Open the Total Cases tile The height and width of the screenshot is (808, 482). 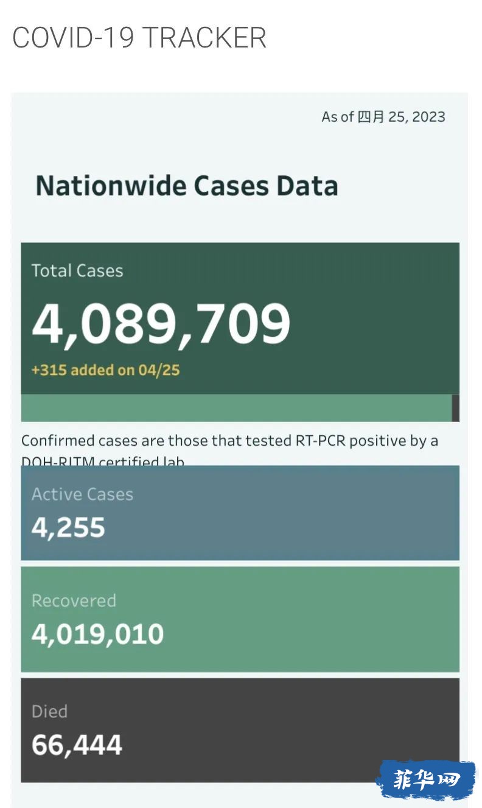coord(240,318)
